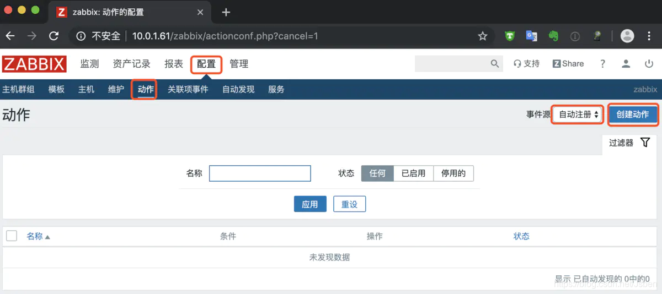
Task: Open the 监测 menu
Action: pyautogui.click(x=89, y=64)
